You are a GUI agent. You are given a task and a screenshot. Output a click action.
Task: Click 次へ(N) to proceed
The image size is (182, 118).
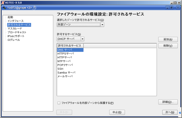pyautogui.click(x=170, y=112)
